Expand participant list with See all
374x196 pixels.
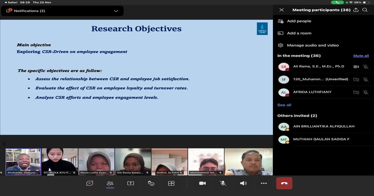pyautogui.click(x=284, y=105)
